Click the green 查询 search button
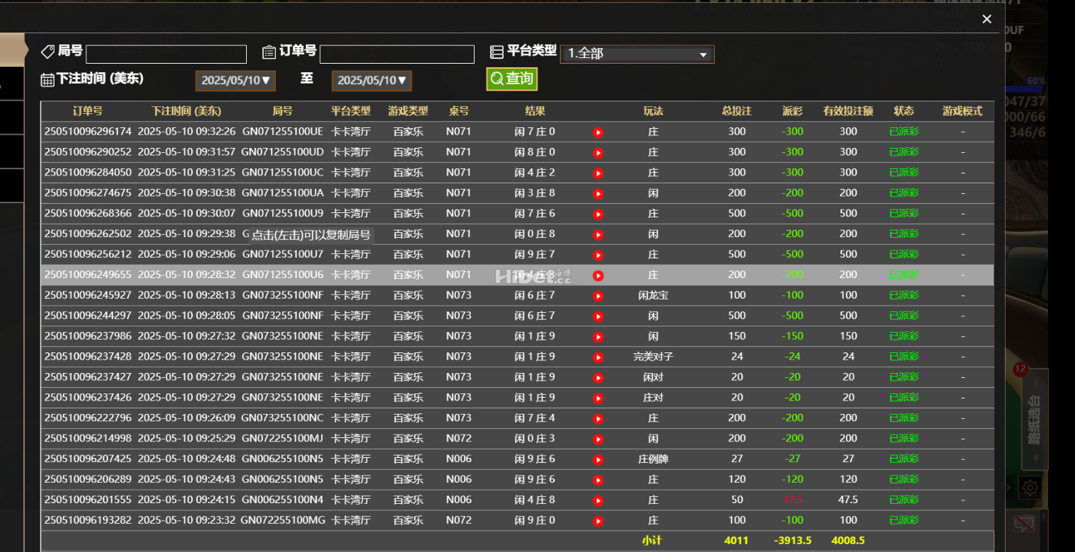Viewport: 1075px width, 552px height. (x=511, y=79)
